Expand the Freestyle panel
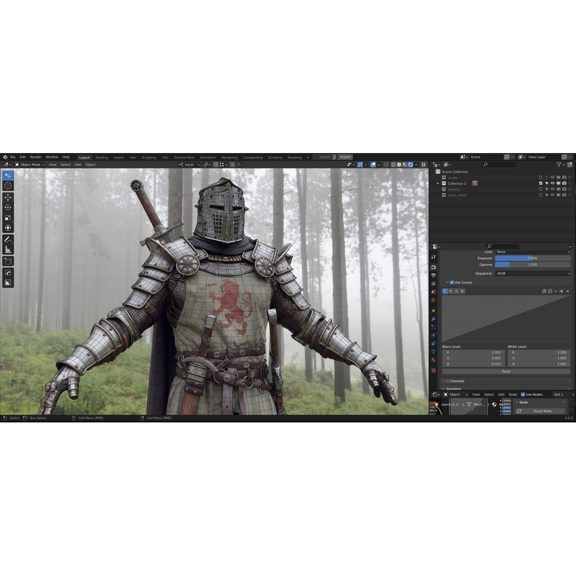Viewport: 576px width, 576px height. (443, 381)
